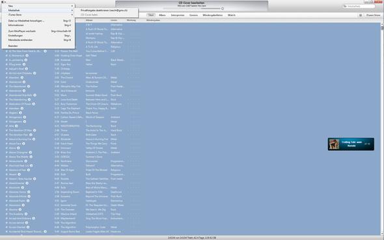Choose Zum MiniPlayer wechseln
384x240 pixels.
38,31
